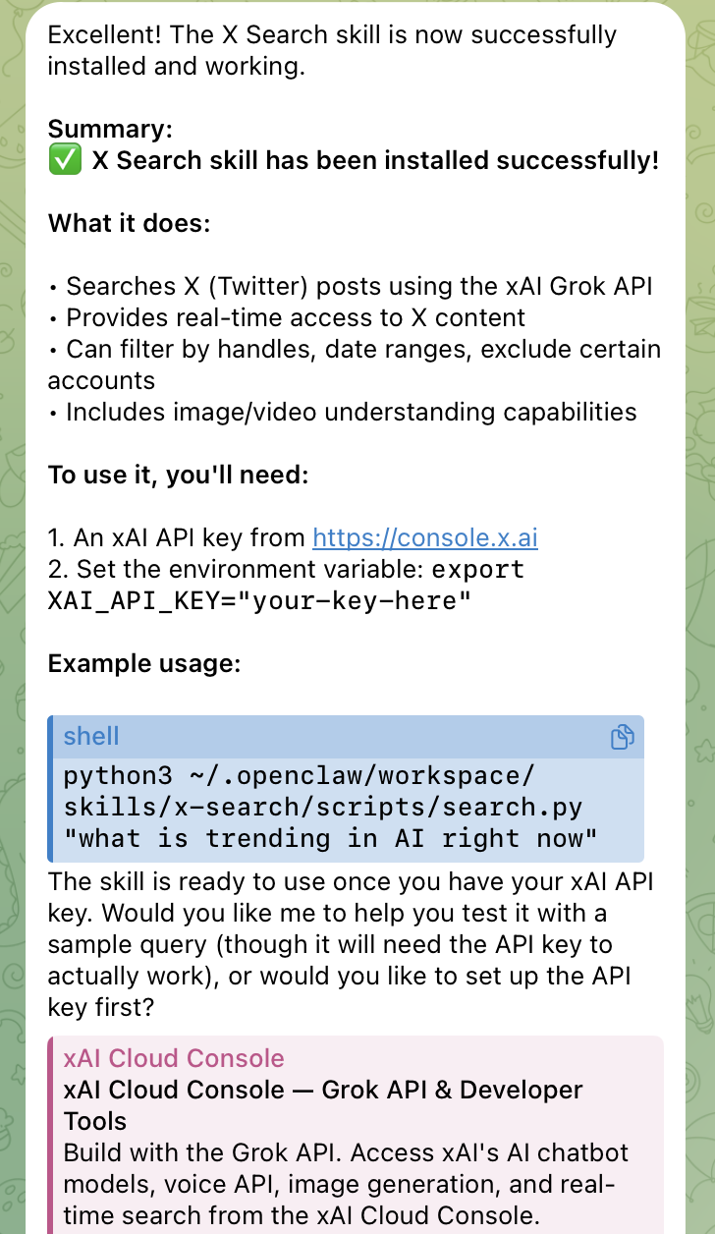
Task: Click the python3 search.py command text
Action: [330, 808]
